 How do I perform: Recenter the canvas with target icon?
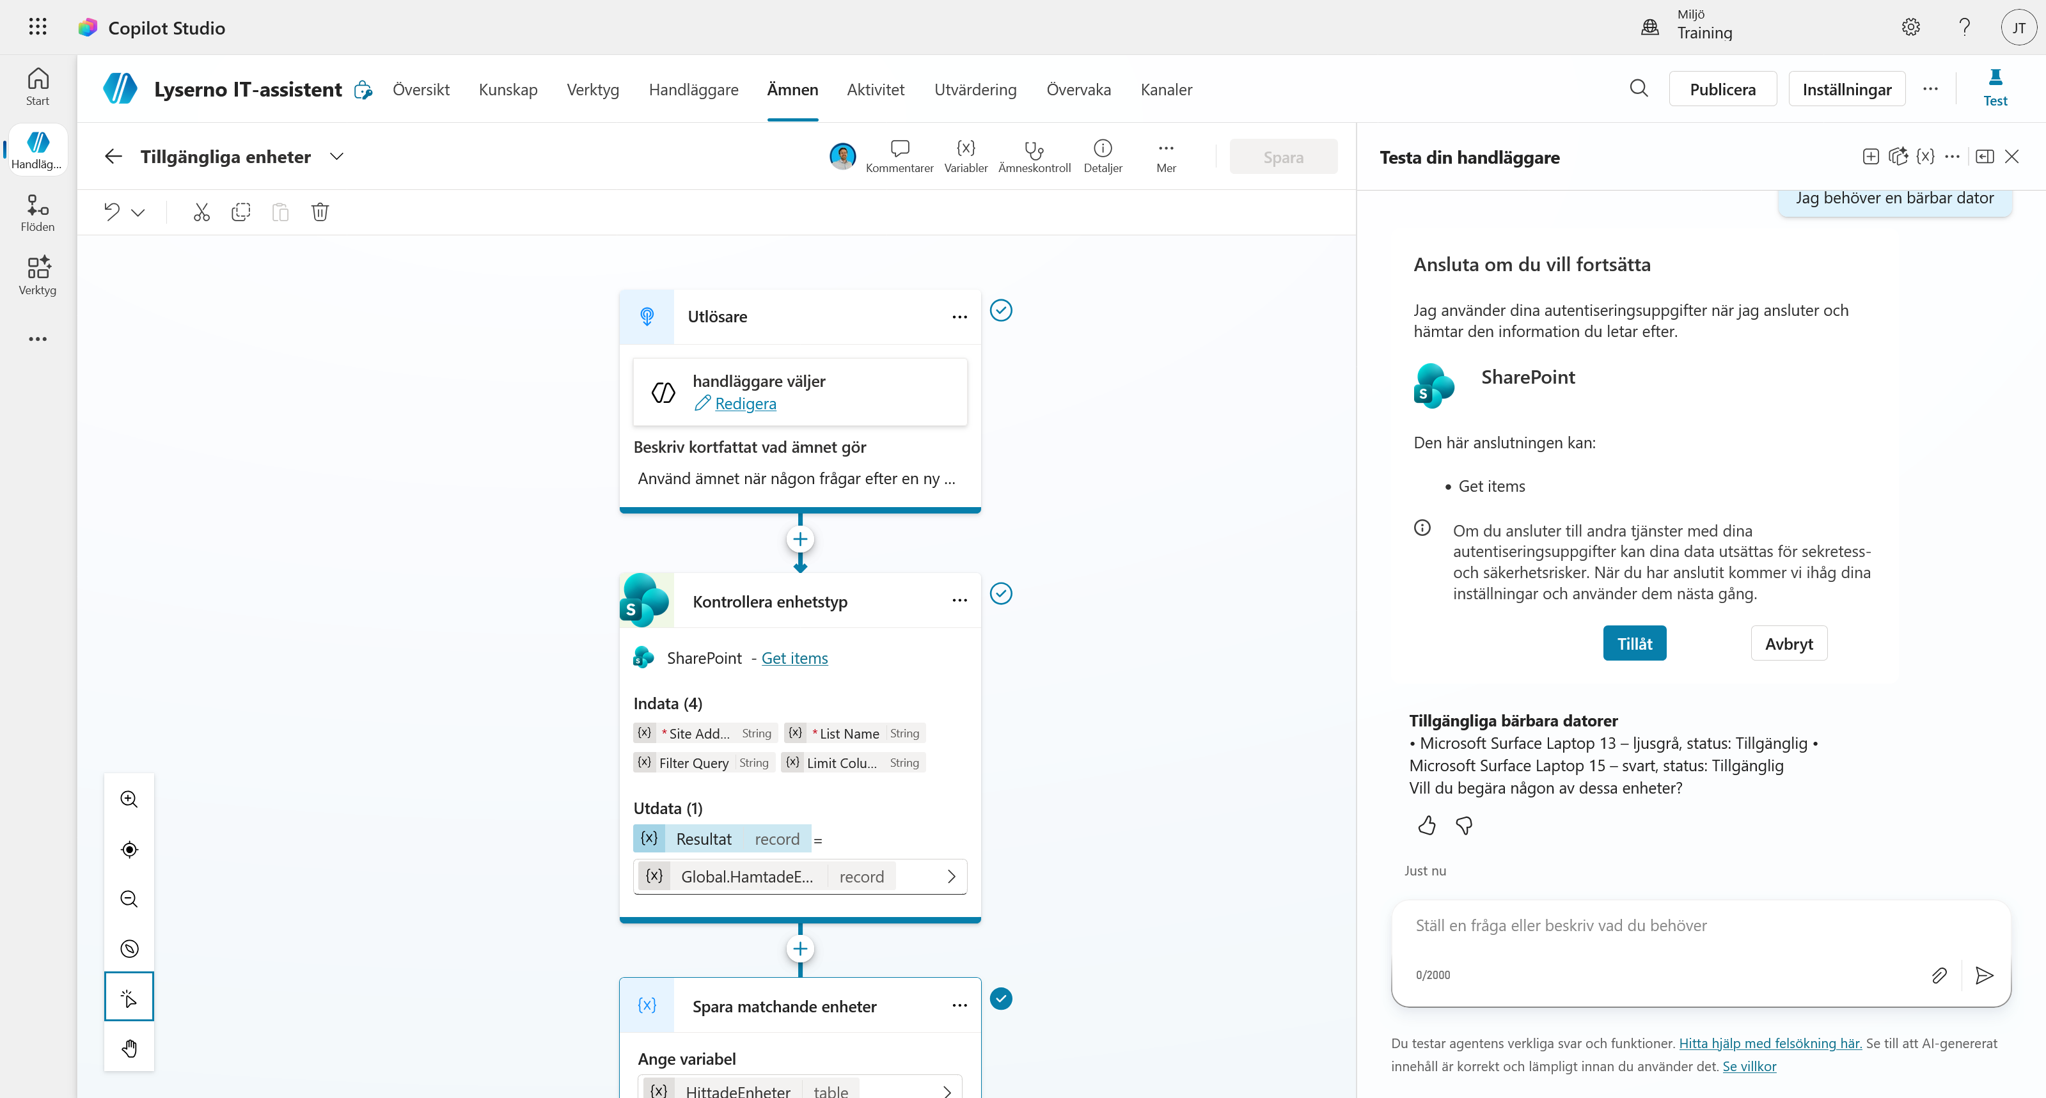pos(129,849)
